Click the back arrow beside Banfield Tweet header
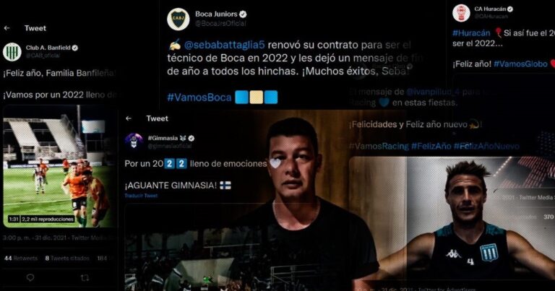The height and width of the screenshot is (291, 555). pyautogui.click(x=7, y=28)
